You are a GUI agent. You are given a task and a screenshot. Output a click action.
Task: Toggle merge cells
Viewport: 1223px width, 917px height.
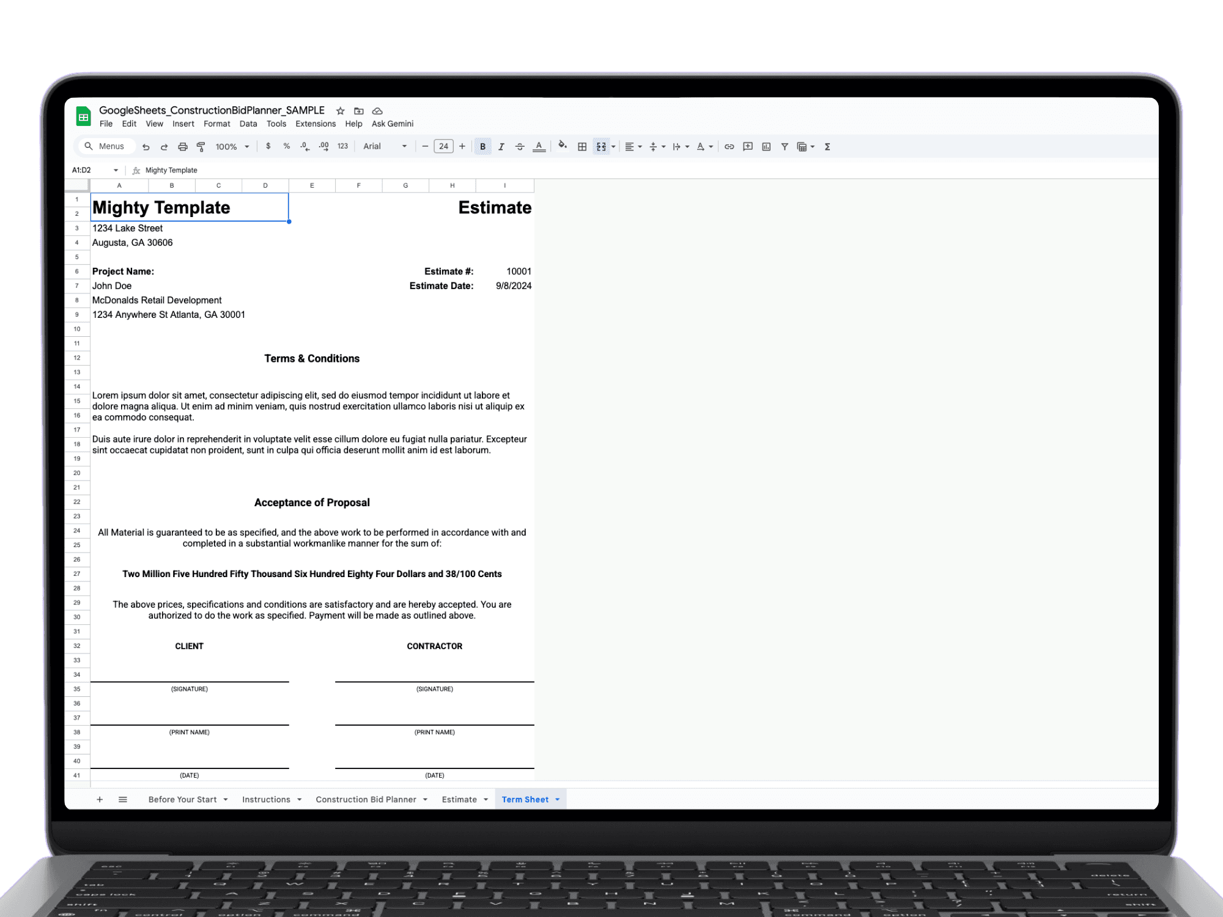(601, 147)
